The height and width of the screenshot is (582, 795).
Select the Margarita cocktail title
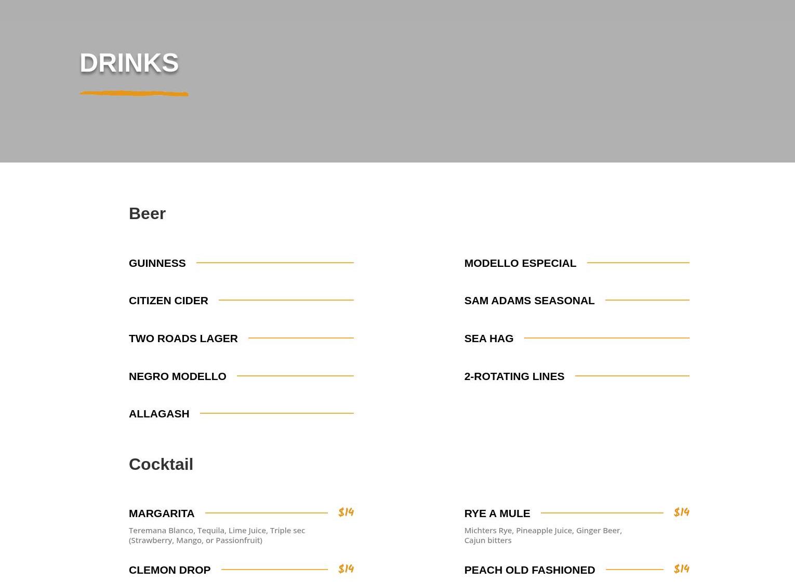pos(162,513)
